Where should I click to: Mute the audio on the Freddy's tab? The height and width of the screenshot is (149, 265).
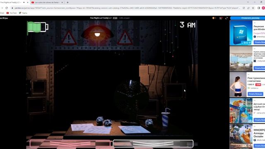[24, 2]
